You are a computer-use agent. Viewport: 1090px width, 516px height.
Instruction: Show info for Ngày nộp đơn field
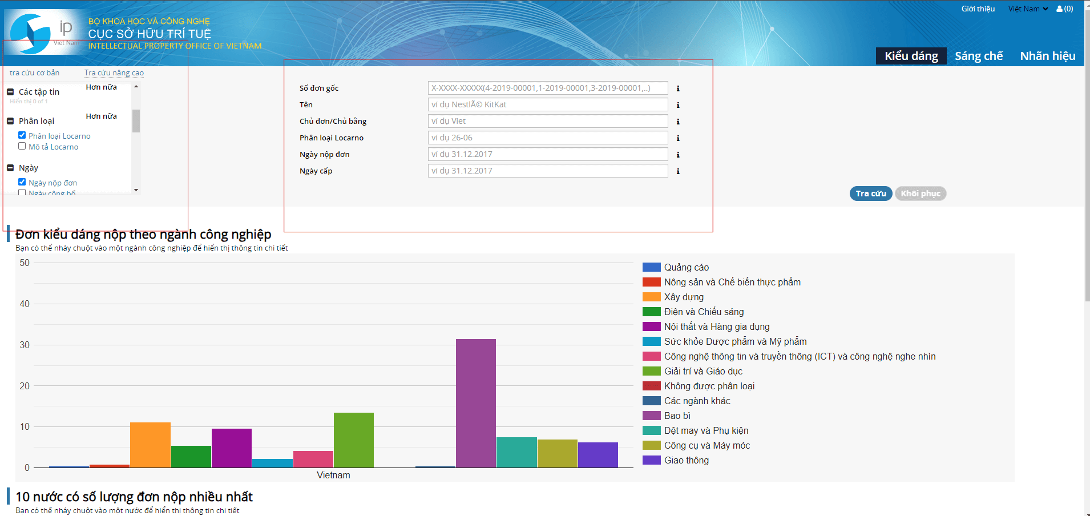point(678,155)
